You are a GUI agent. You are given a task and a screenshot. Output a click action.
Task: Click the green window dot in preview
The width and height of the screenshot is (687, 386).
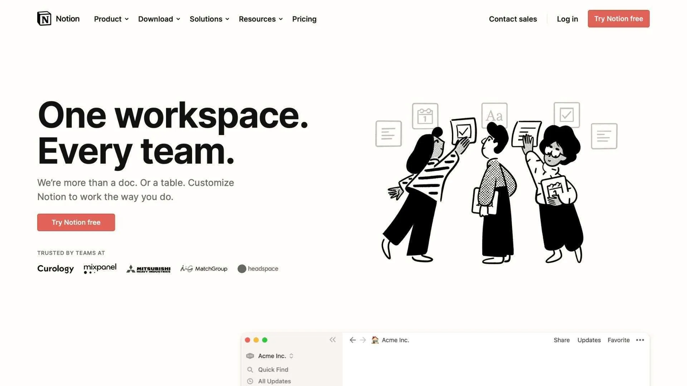click(264, 340)
